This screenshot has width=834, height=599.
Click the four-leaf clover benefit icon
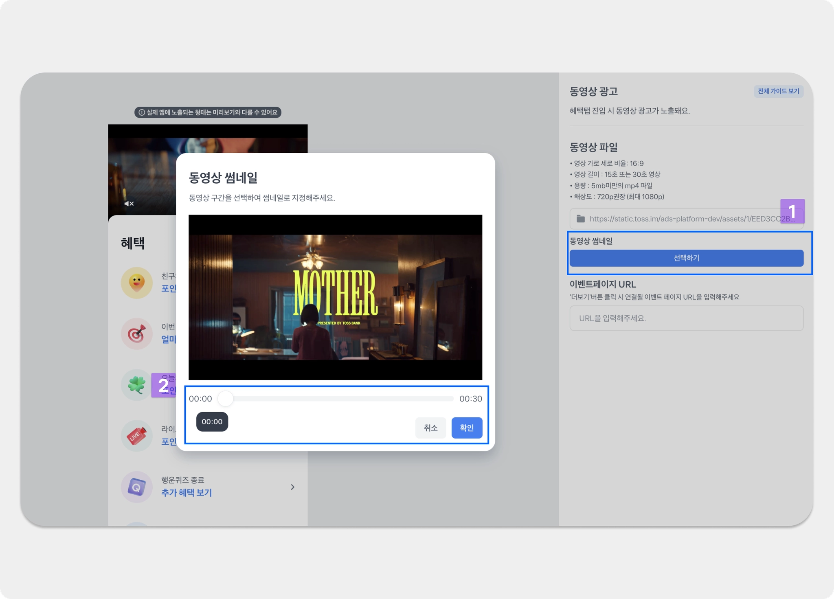point(137,384)
